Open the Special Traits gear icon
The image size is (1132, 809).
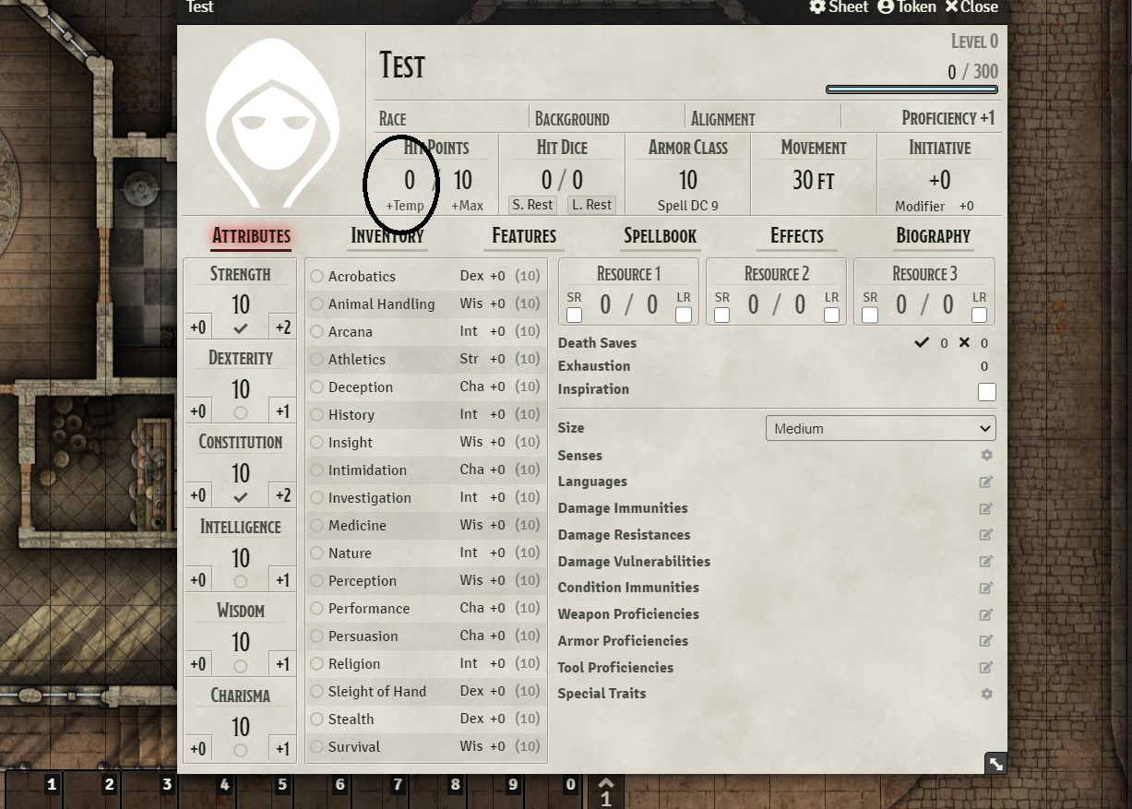(x=986, y=693)
